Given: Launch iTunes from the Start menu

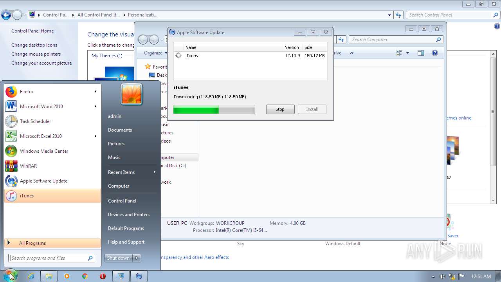Looking at the screenshot, I should tap(52, 196).
